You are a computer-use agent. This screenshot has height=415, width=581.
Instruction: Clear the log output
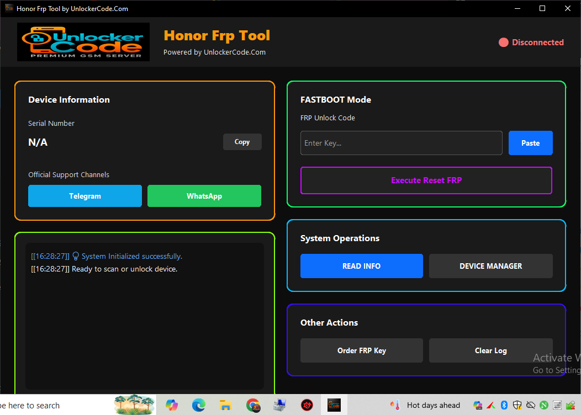point(490,350)
